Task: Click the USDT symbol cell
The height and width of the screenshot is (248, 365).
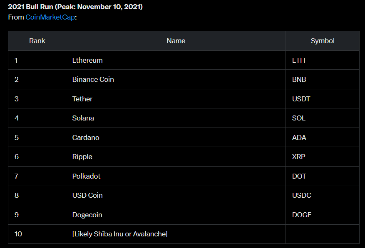Action: coord(301,99)
